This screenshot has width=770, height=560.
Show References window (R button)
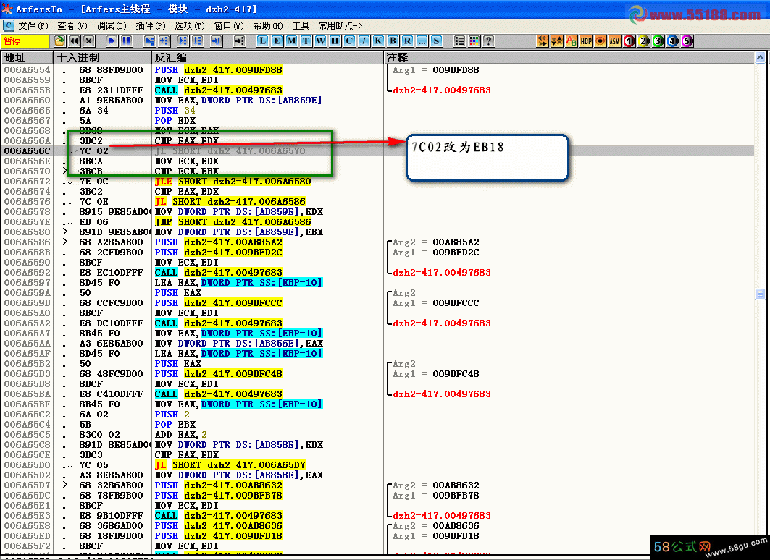[407, 41]
